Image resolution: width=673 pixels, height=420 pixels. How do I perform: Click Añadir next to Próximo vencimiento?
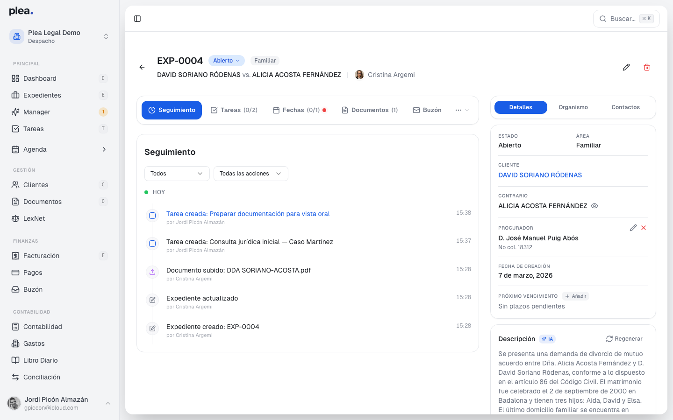575,296
